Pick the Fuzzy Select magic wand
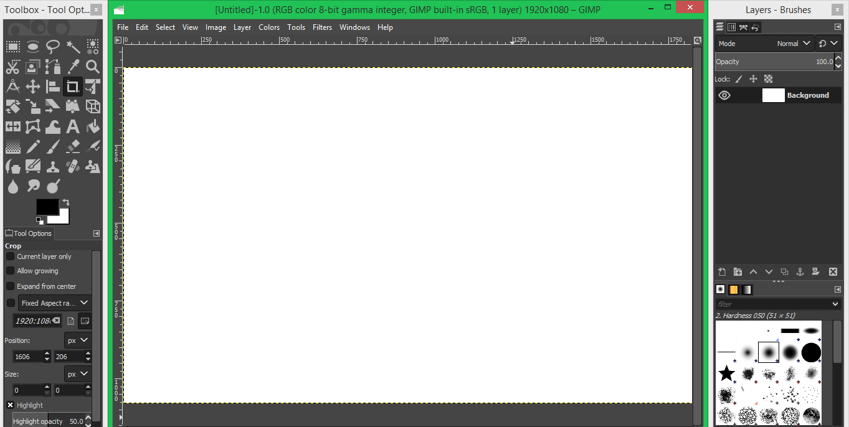849x427 pixels. (x=73, y=47)
